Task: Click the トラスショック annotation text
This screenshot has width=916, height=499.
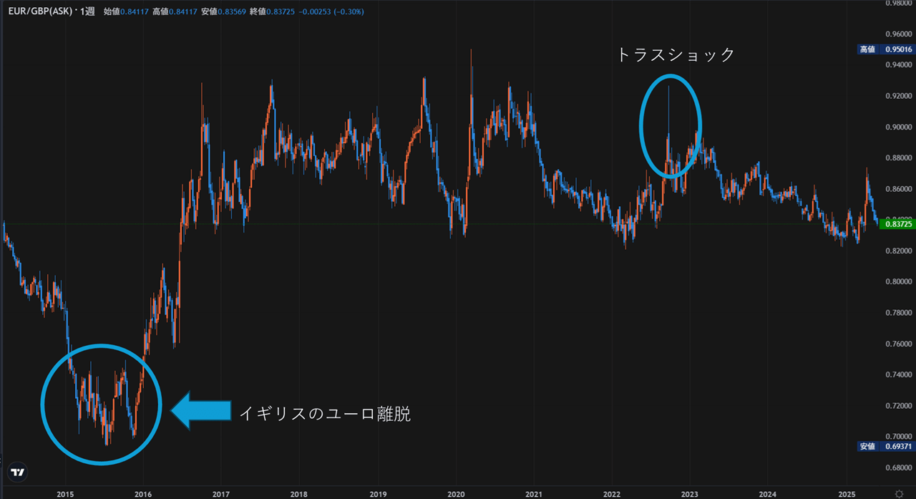Action: pyautogui.click(x=676, y=55)
